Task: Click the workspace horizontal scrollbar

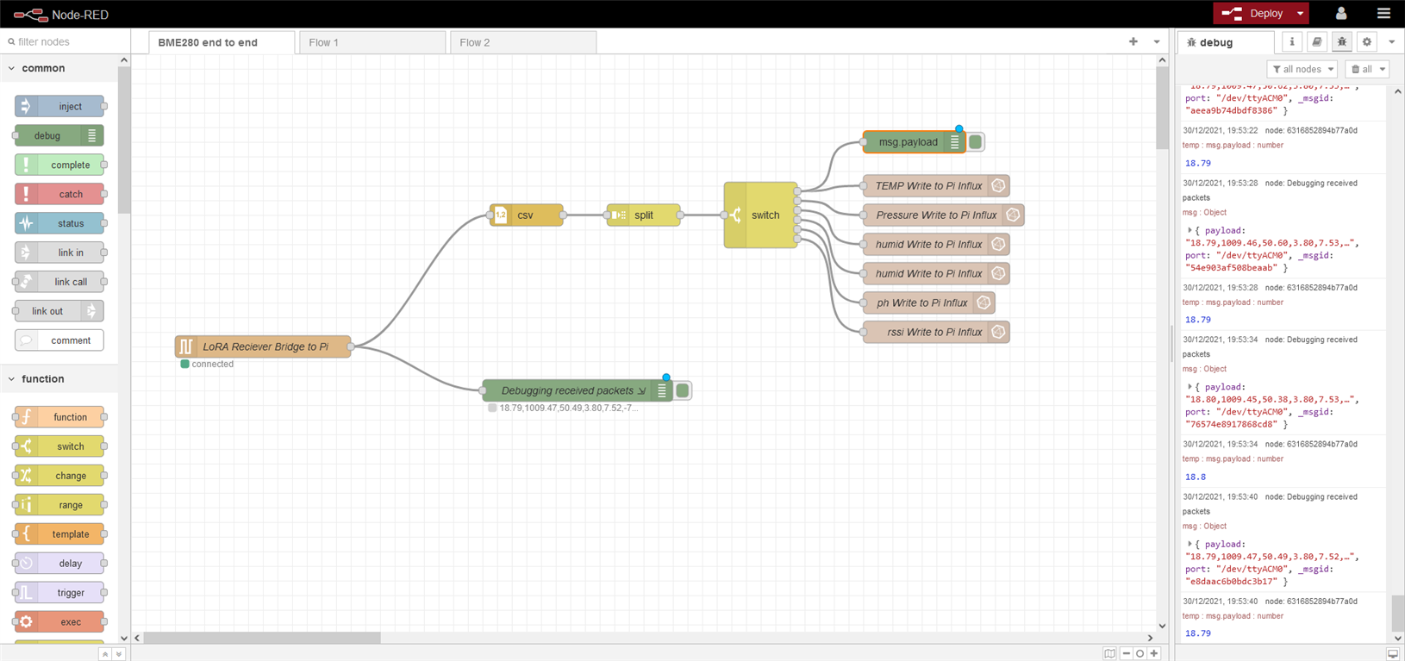Action: [262, 638]
